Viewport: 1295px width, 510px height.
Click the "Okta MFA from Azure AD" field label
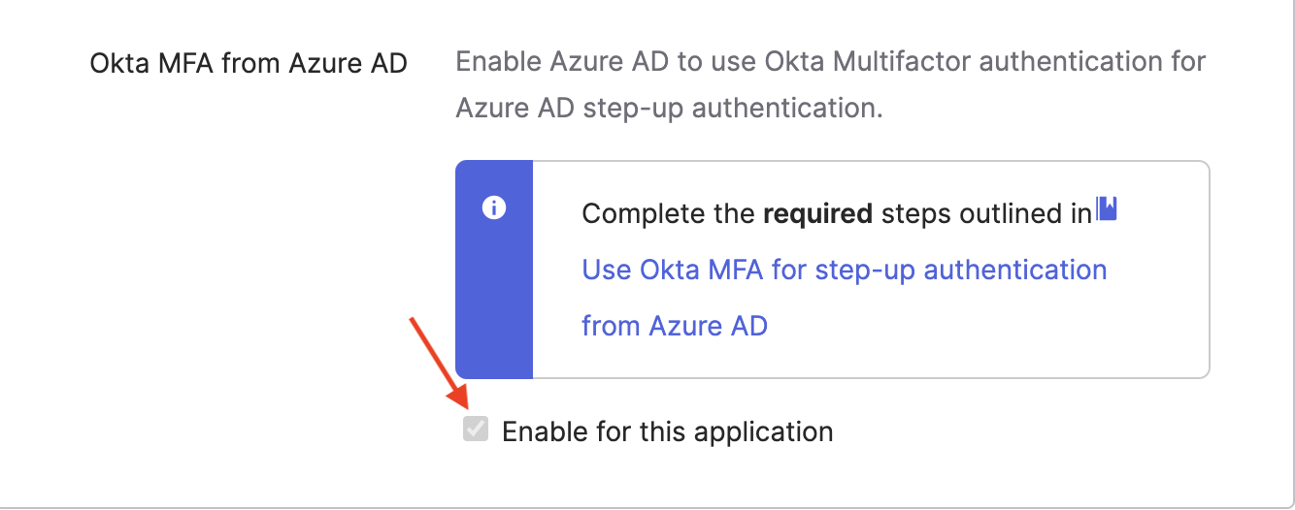[x=249, y=64]
